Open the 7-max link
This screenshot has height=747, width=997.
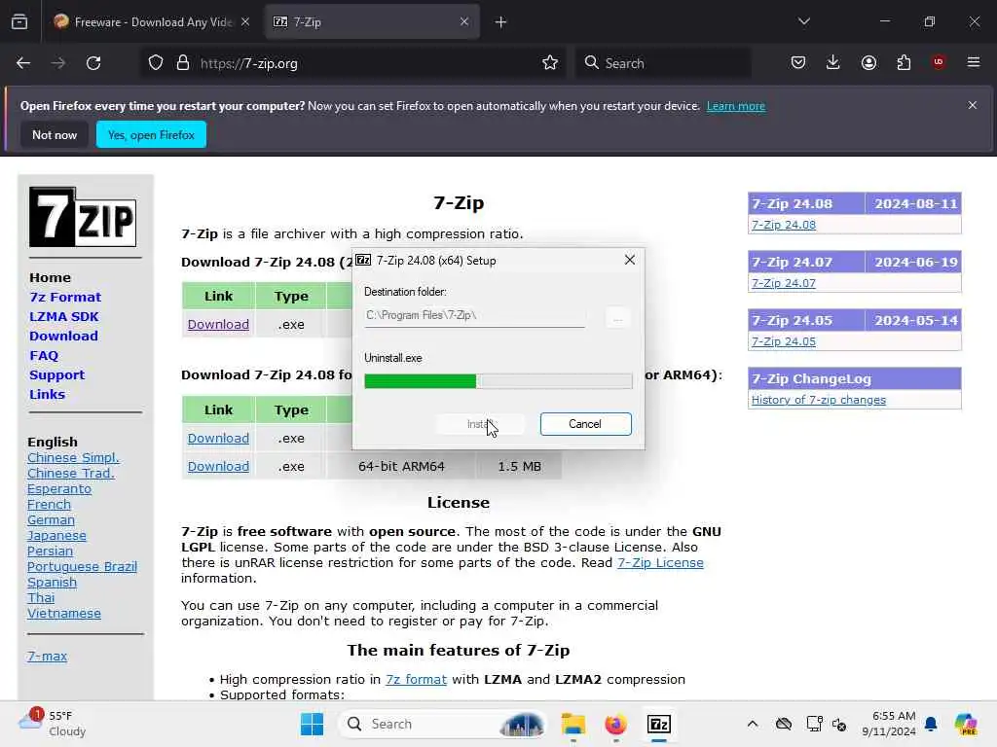click(47, 657)
